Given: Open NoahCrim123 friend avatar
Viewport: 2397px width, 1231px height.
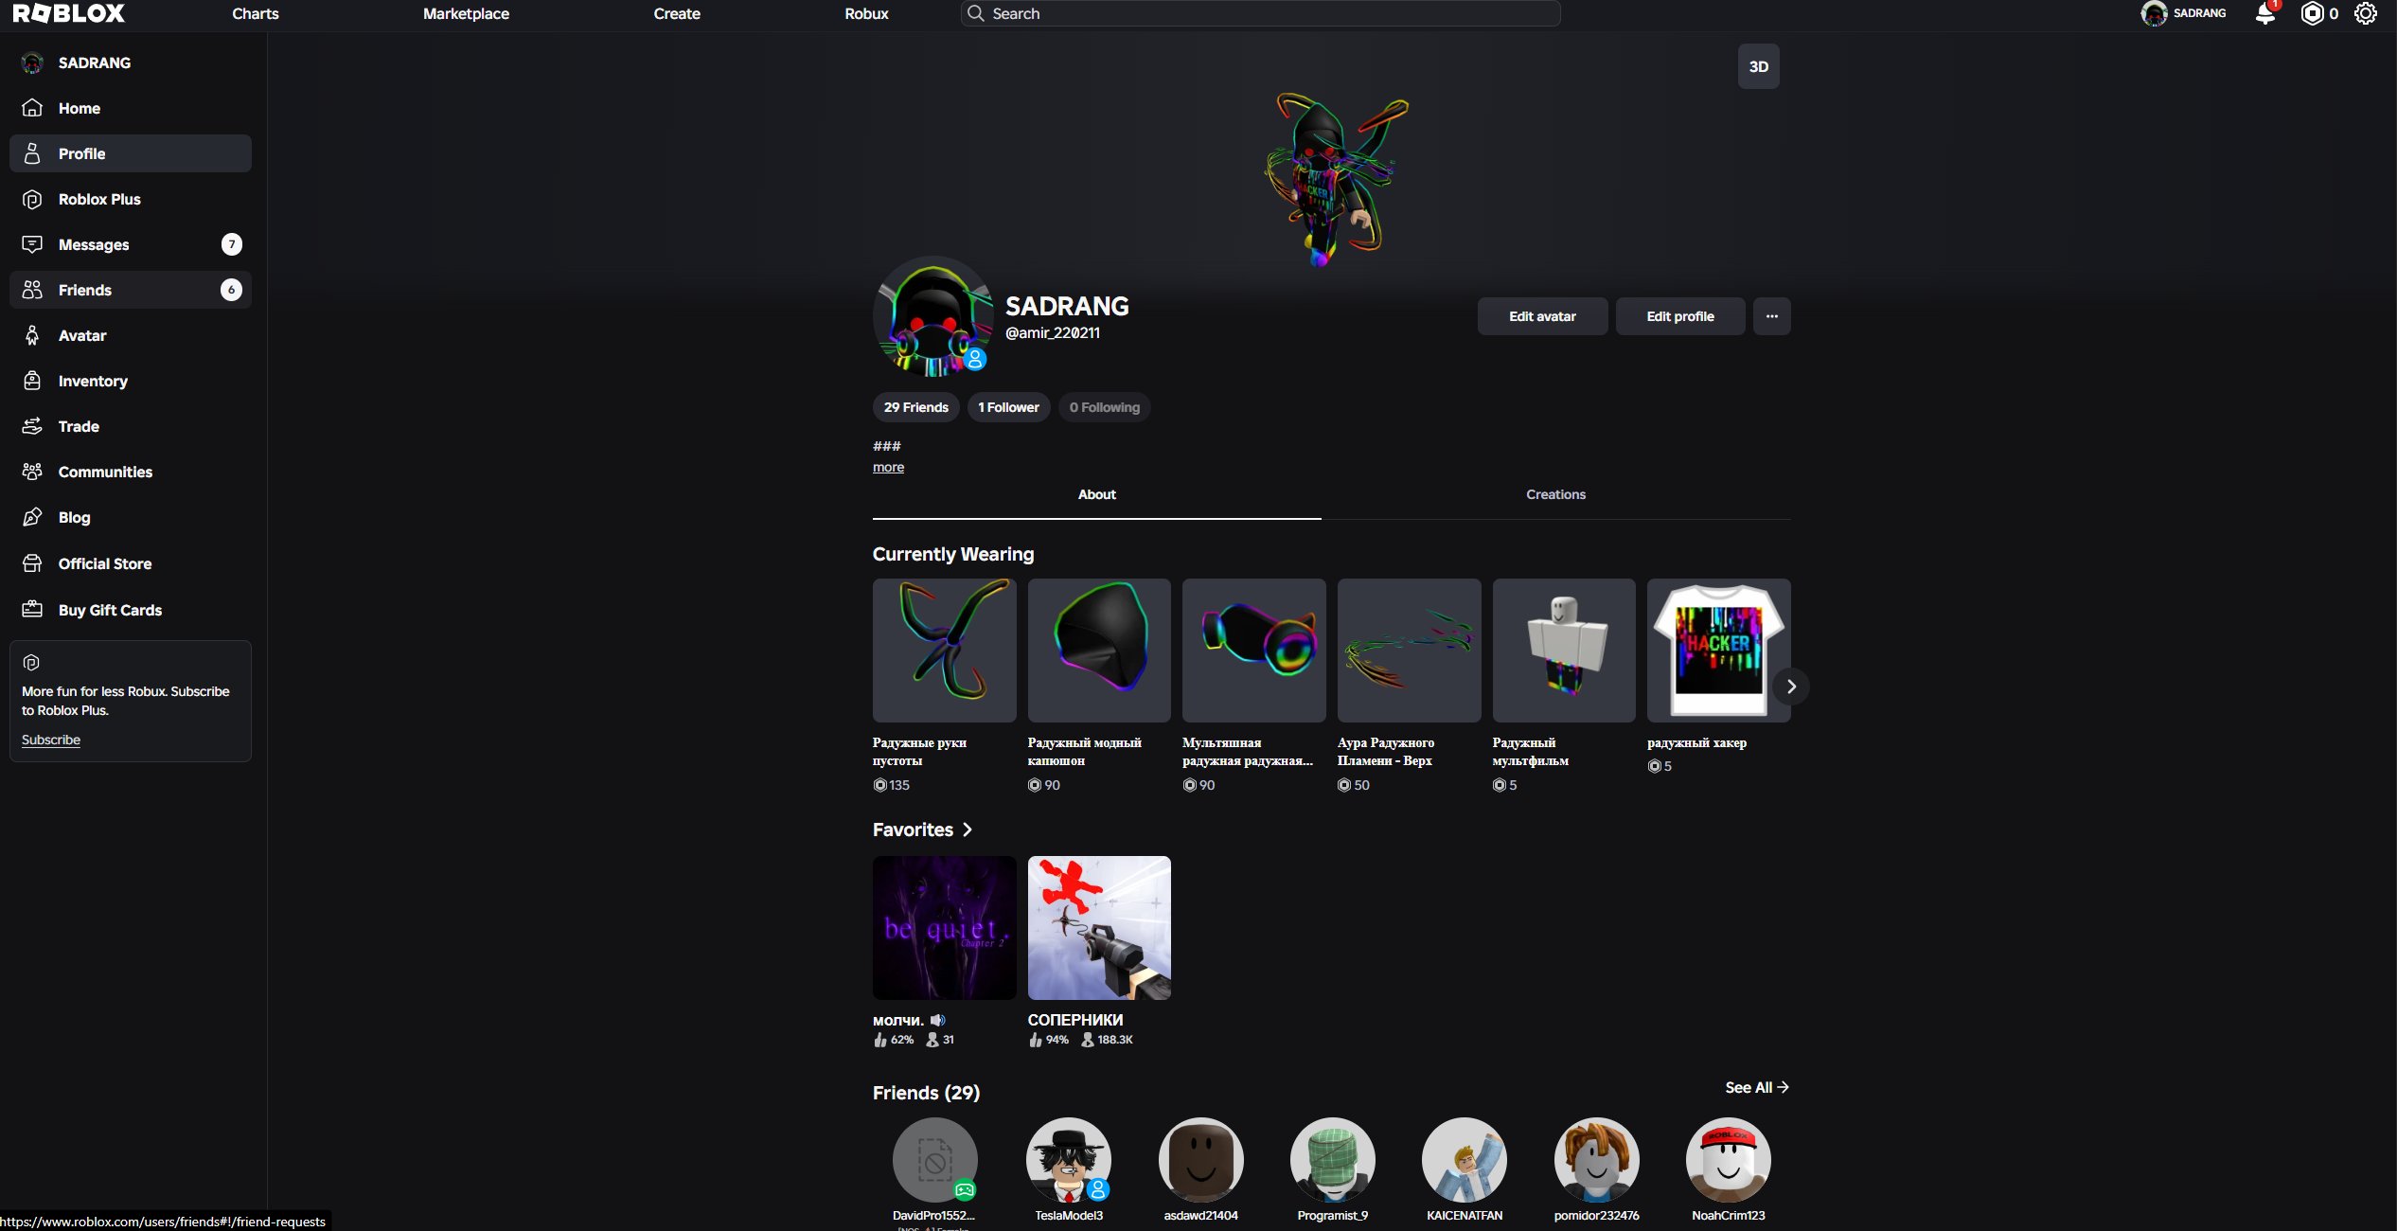Looking at the screenshot, I should click(x=1728, y=1160).
